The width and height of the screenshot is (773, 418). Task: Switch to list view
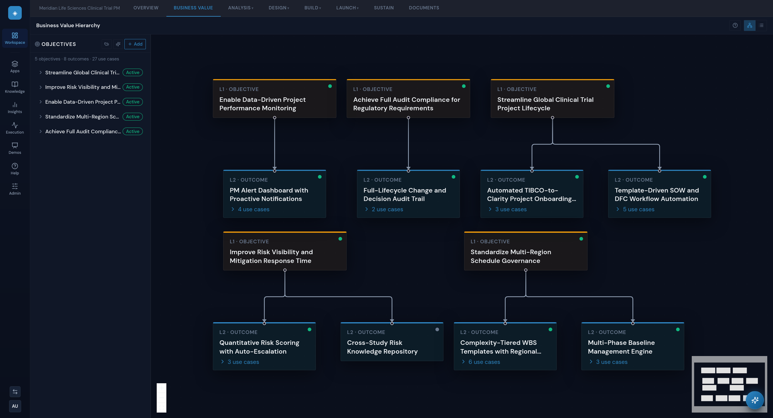[761, 26]
